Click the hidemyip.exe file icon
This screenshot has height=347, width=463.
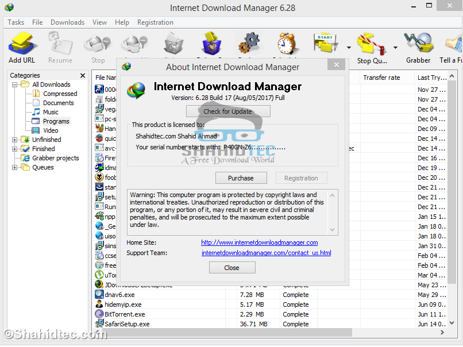(99, 304)
